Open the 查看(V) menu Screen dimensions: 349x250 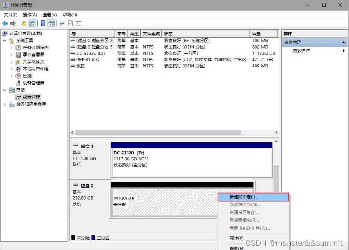pyautogui.click(x=49, y=15)
